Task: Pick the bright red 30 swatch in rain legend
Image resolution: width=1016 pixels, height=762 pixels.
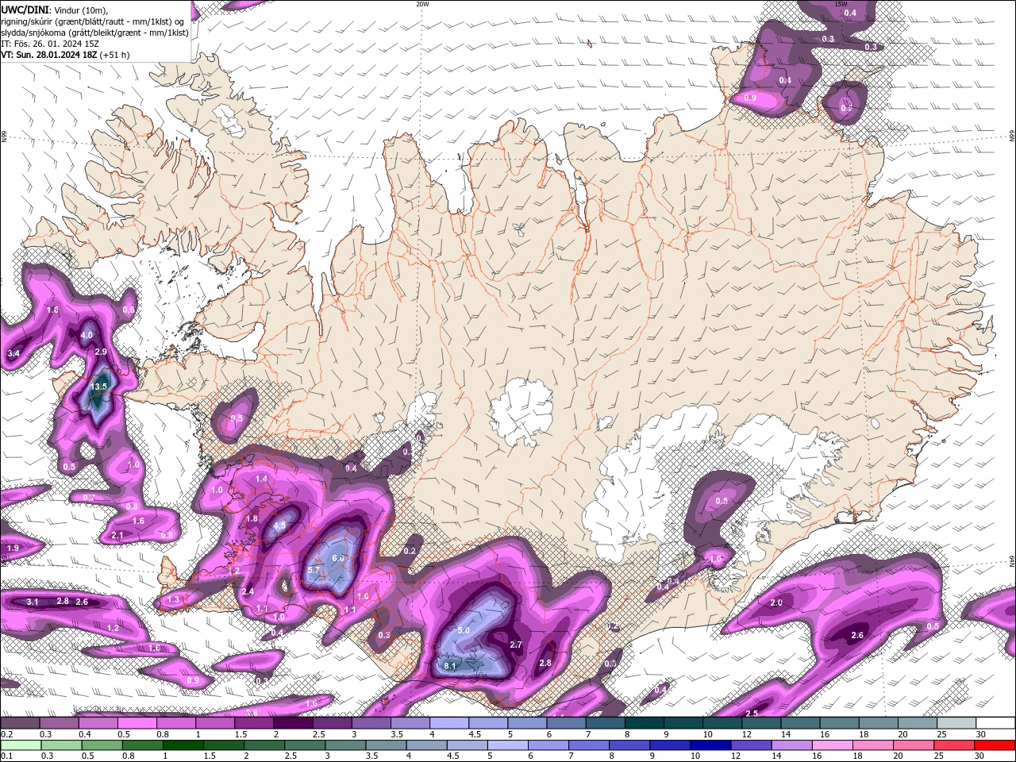Action: point(995,745)
